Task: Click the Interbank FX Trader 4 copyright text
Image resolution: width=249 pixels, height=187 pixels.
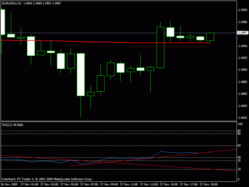Action: coord(47,179)
